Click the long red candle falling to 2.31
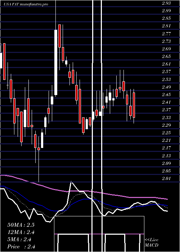Viewport: 180px width, 252px height. point(80,106)
